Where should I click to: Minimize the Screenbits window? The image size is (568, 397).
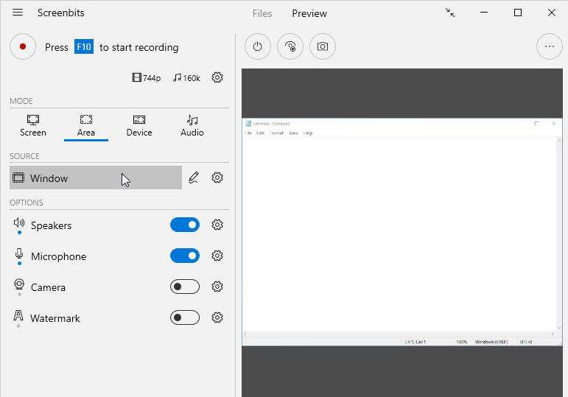tap(484, 13)
